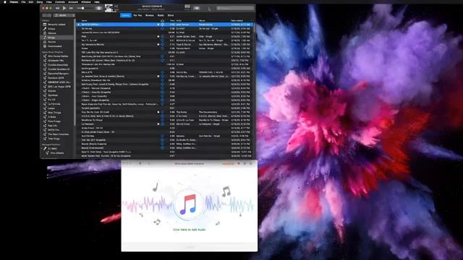Image resolution: width=463 pixels, height=260 pixels.
Task: Open the File menu
Action: click(x=23, y=1)
